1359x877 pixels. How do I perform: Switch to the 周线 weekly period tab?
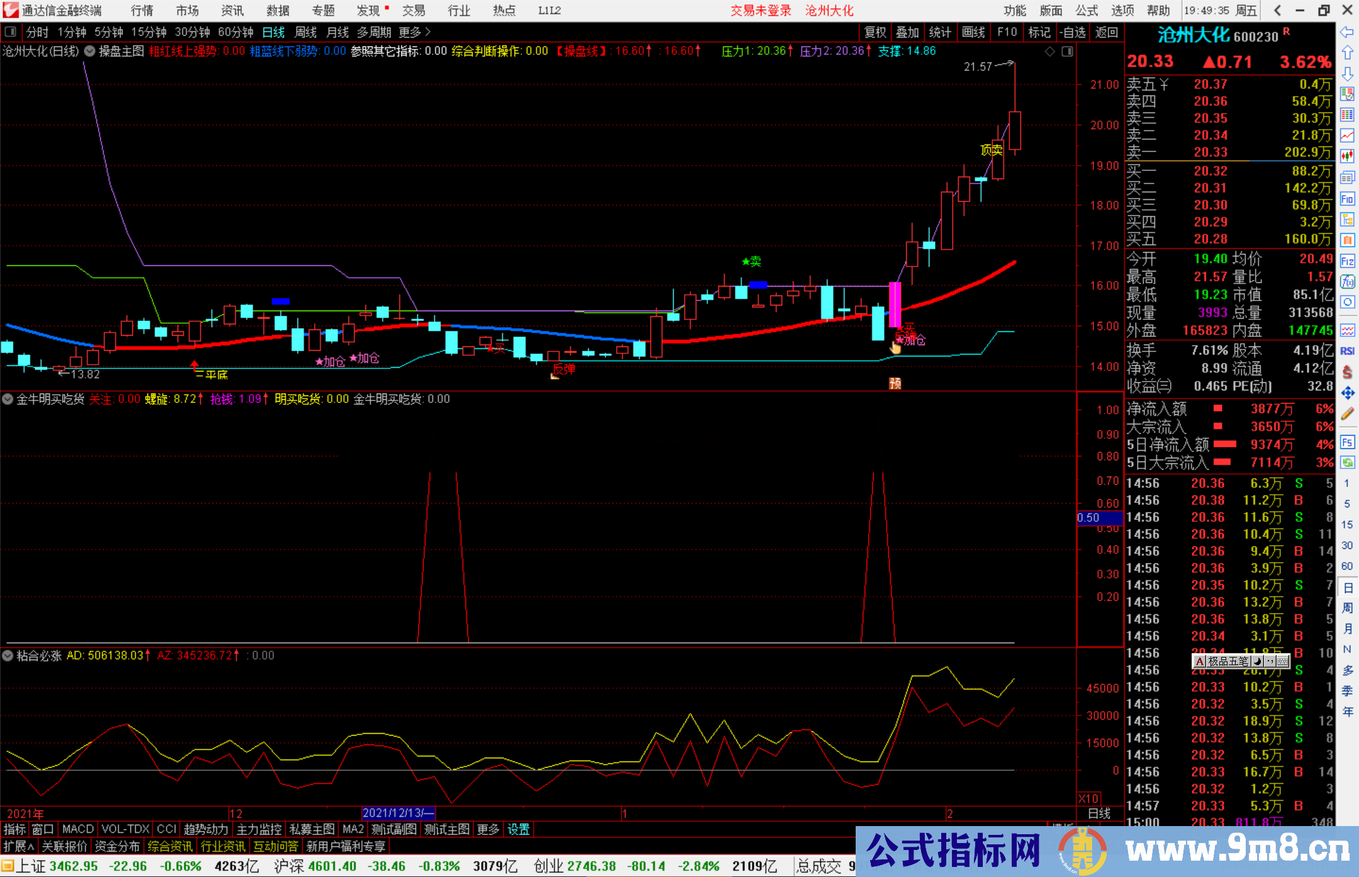coord(305,32)
